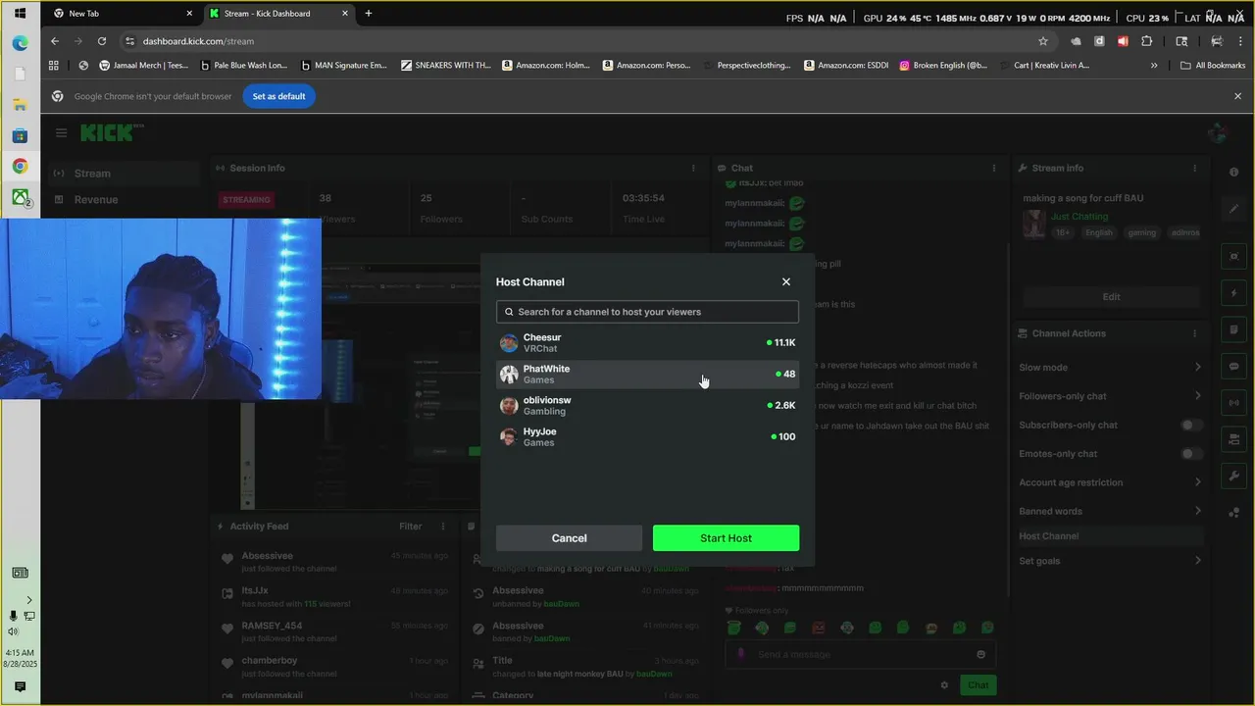1255x706 pixels.
Task: Select oblivionsw channel to host
Action: [x=647, y=406]
